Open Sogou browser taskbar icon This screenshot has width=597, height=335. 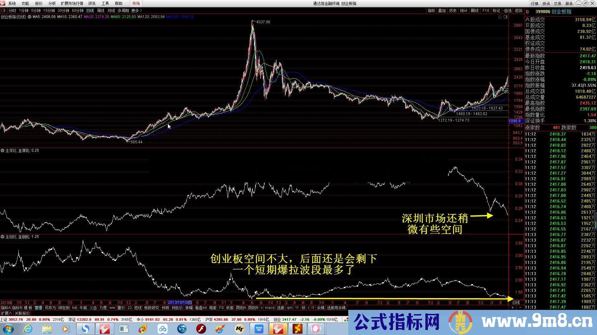(86, 329)
